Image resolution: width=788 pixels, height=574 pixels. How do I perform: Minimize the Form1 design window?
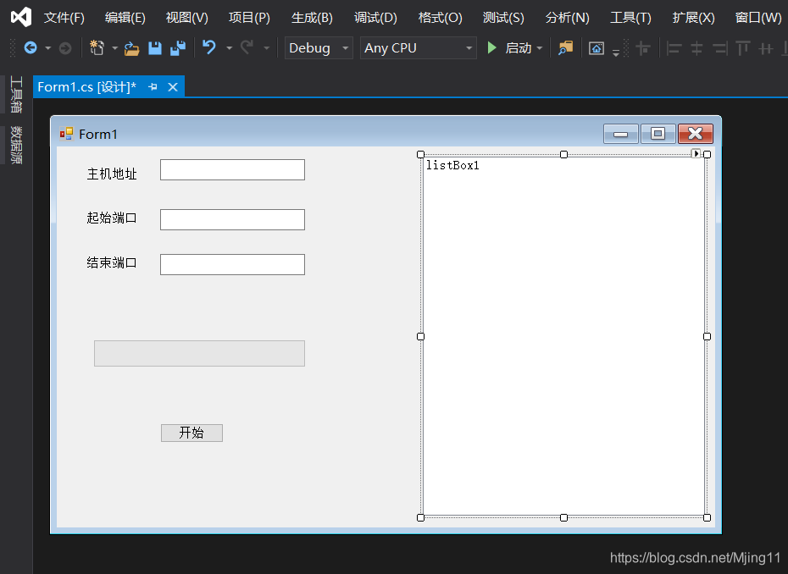coord(620,134)
